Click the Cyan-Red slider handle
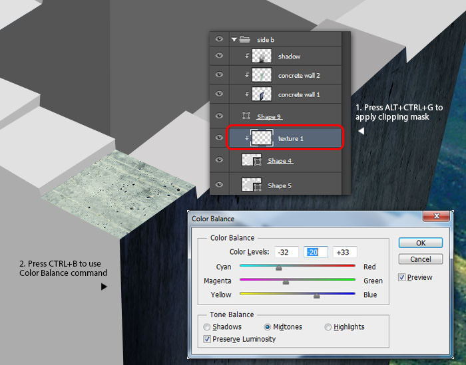The image size is (466, 365). tap(279, 268)
